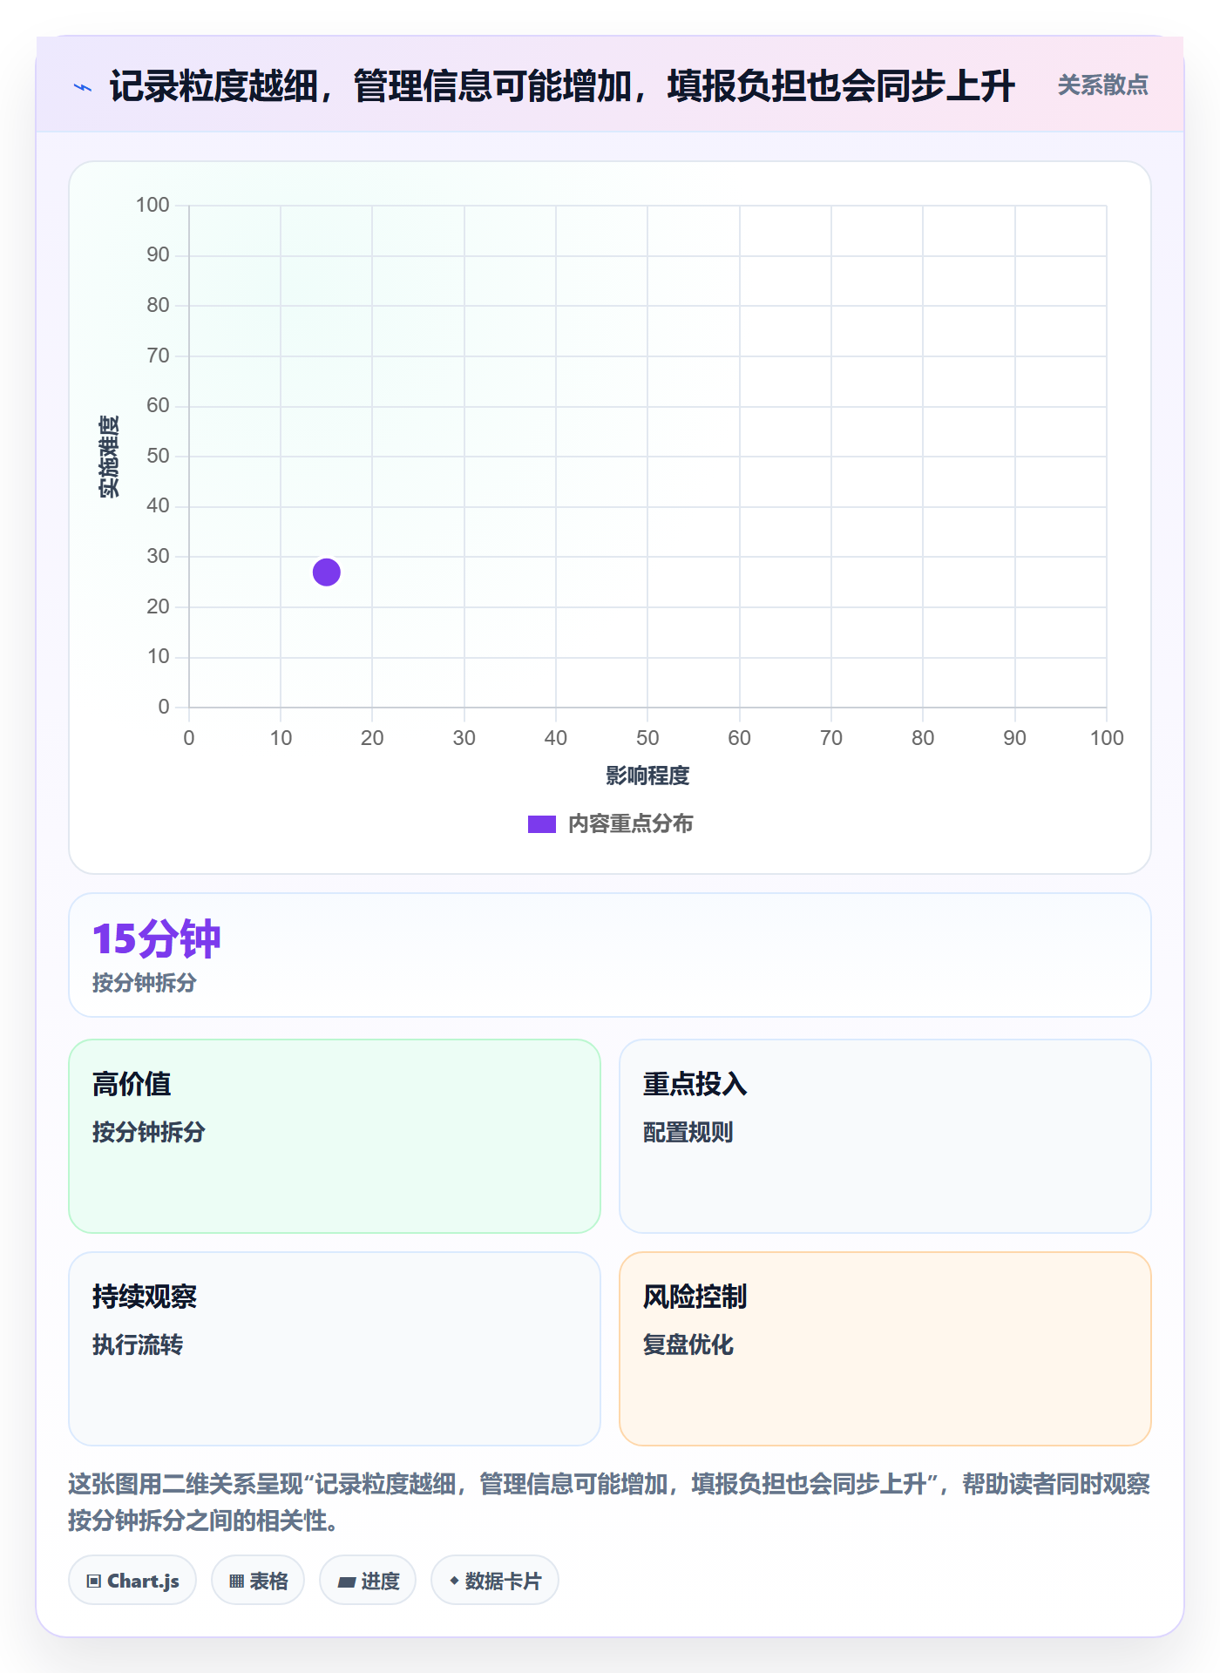1220x1673 pixels.
Task: Click the 100 tick label on the y-axis
Action: pos(152,205)
